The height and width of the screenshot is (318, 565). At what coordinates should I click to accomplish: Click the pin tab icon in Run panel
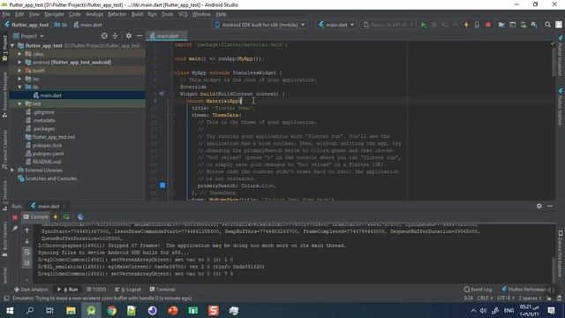[x=15, y=229]
